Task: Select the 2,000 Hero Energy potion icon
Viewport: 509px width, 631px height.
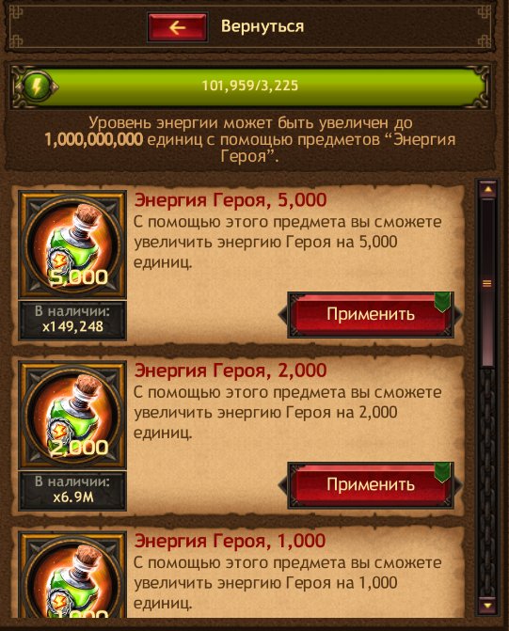Action: click(x=72, y=415)
